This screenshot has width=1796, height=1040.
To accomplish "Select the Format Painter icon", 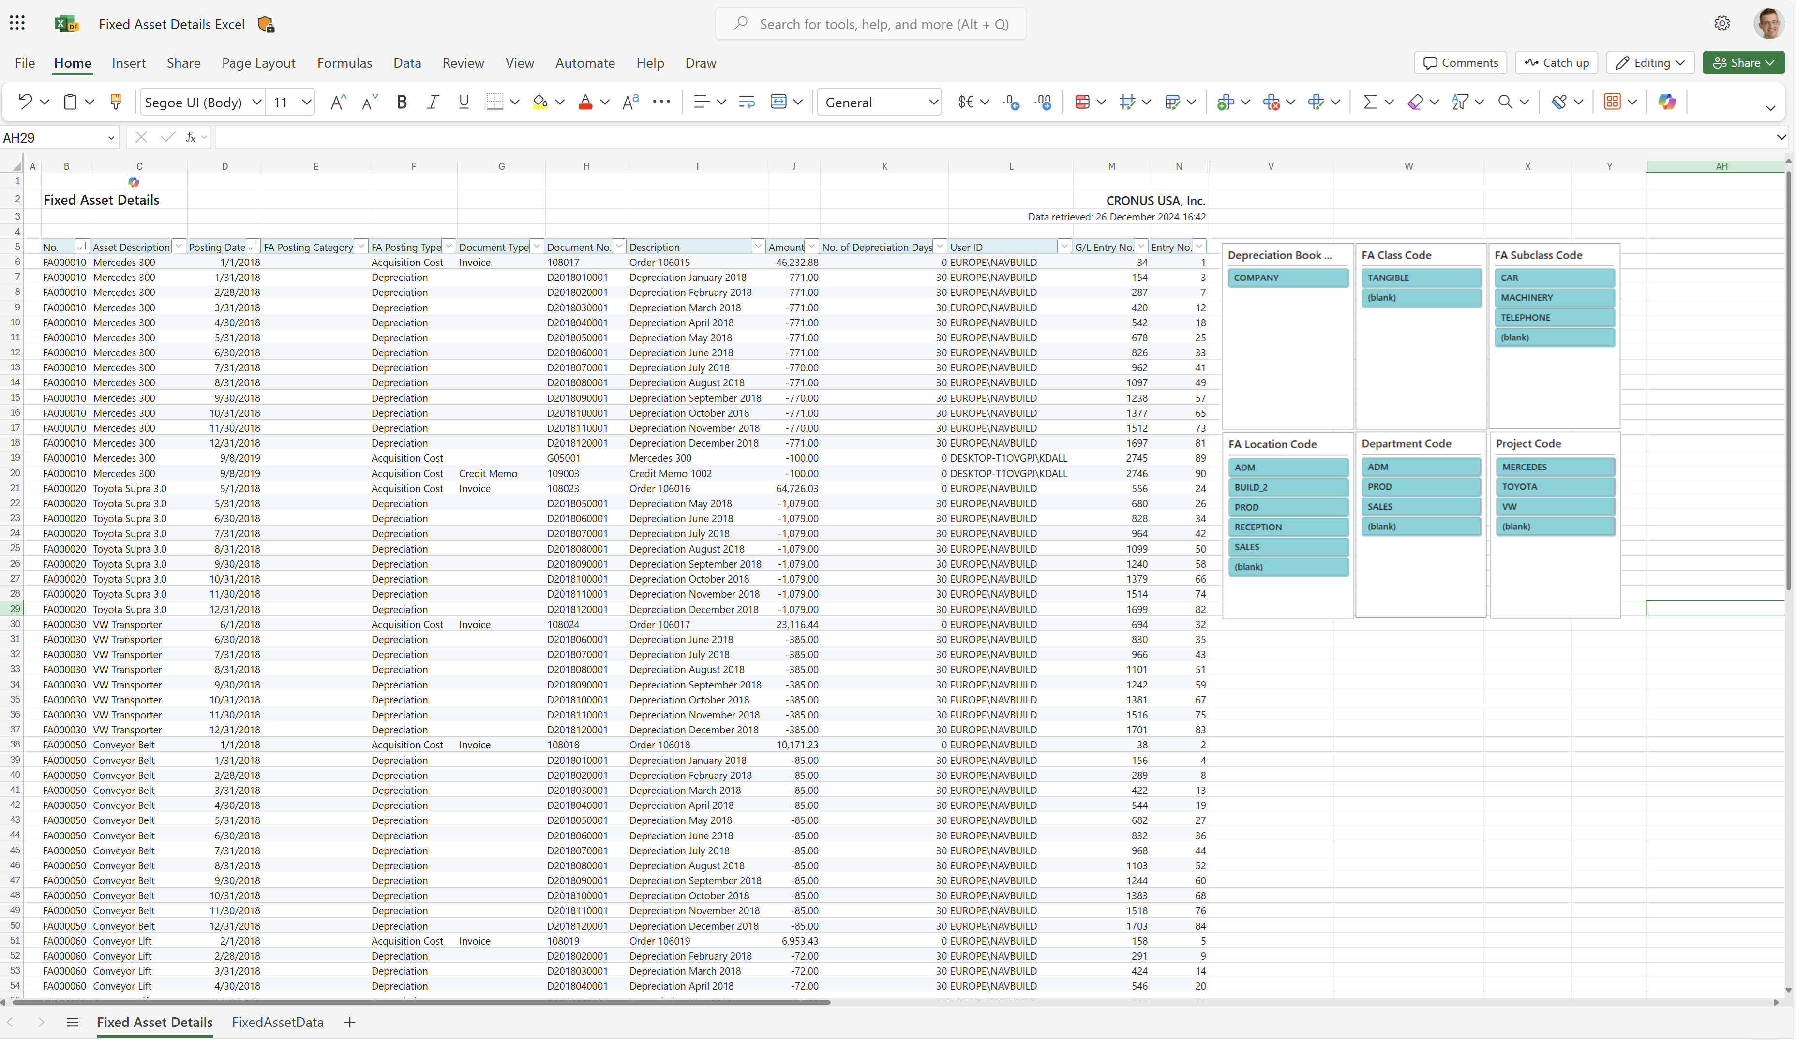I will [x=116, y=101].
